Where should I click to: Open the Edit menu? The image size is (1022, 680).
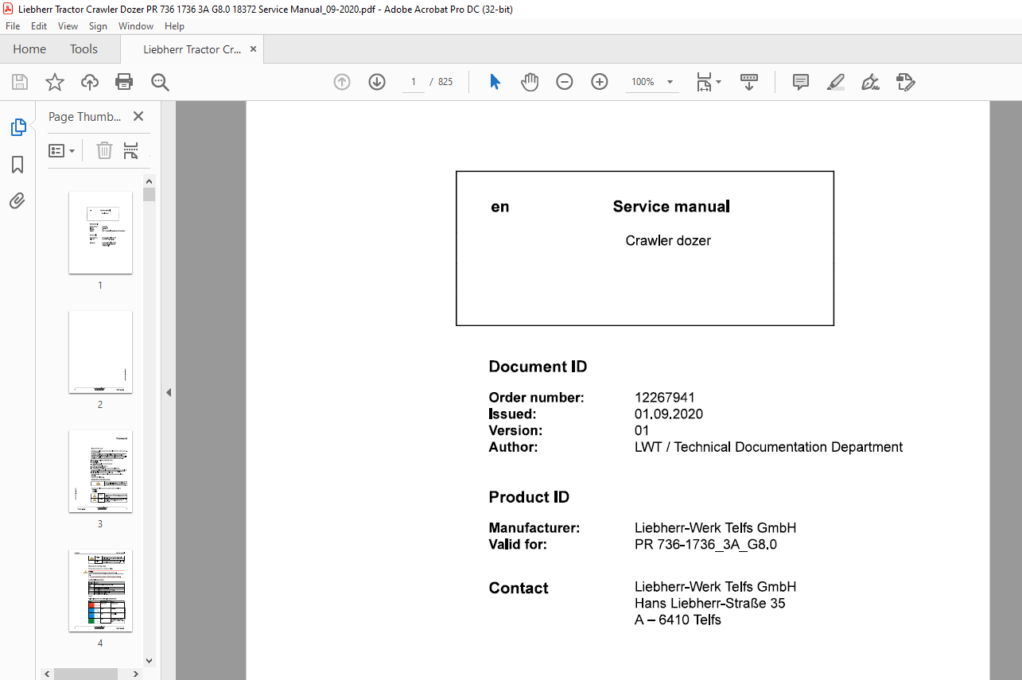tap(39, 26)
